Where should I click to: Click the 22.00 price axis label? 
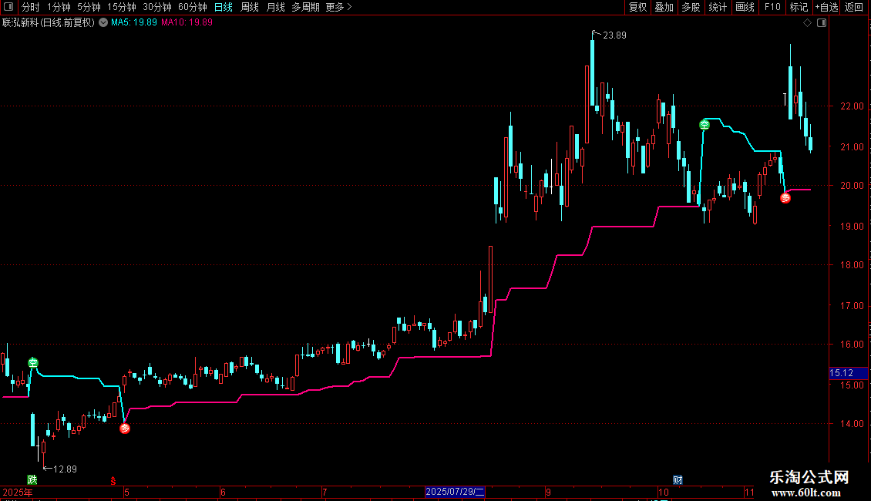852,106
